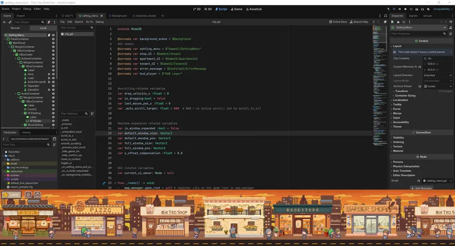The image size is (455, 246).
Task: Open Online Docs link
Action: pos(338,22)
